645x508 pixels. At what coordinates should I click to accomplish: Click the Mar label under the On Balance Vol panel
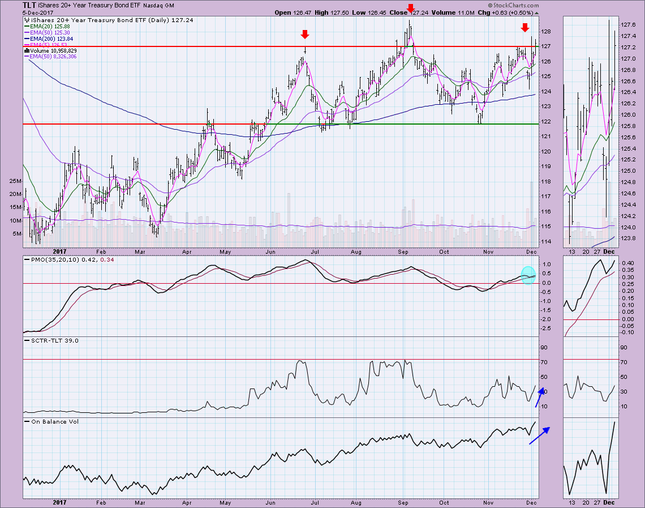click(140, 503)
